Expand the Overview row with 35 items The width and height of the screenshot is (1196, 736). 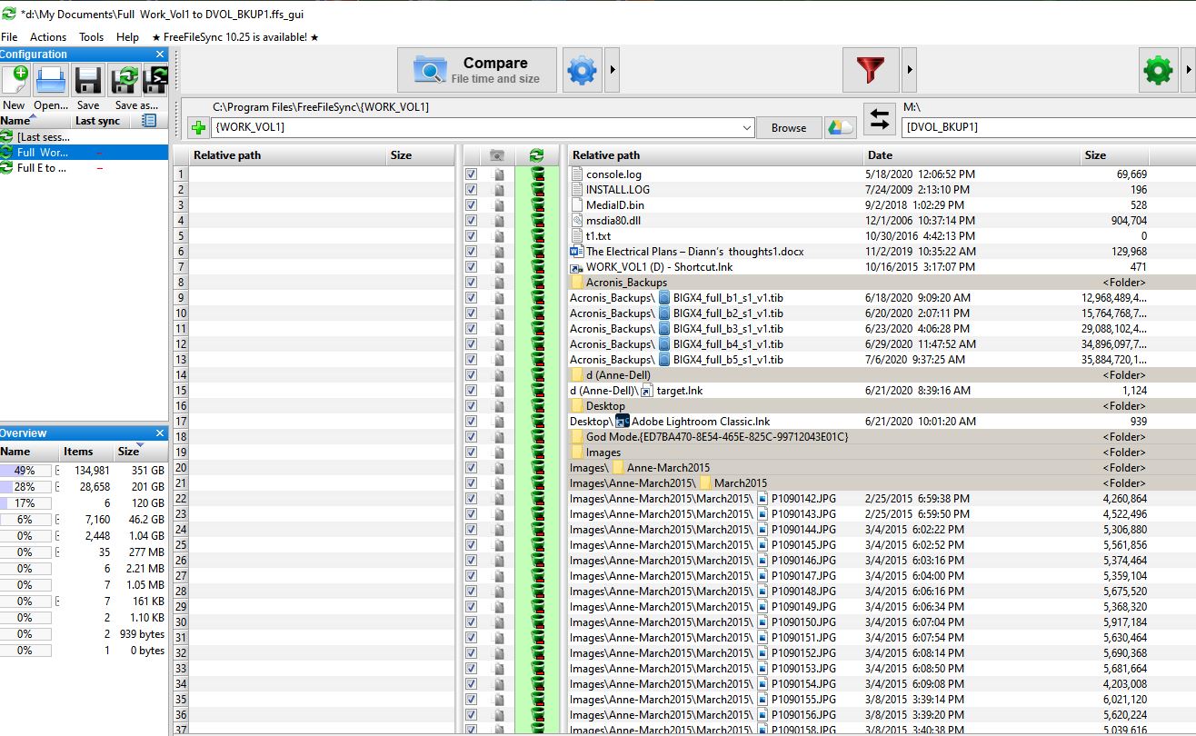(x=56, y=552)
